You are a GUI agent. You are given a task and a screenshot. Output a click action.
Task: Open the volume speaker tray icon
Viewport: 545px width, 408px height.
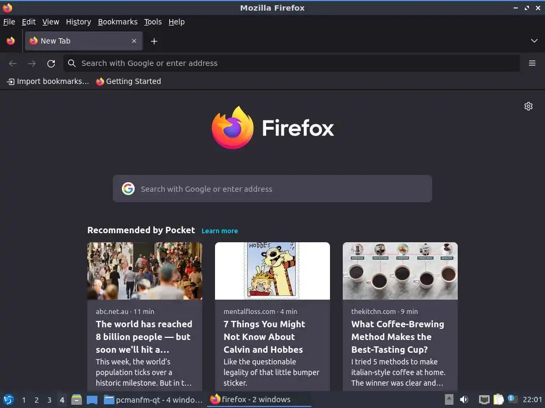tap(464, 399)
